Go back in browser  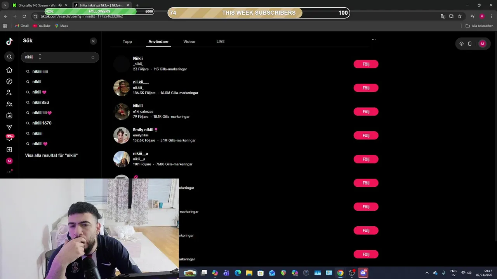pos(5,16)
